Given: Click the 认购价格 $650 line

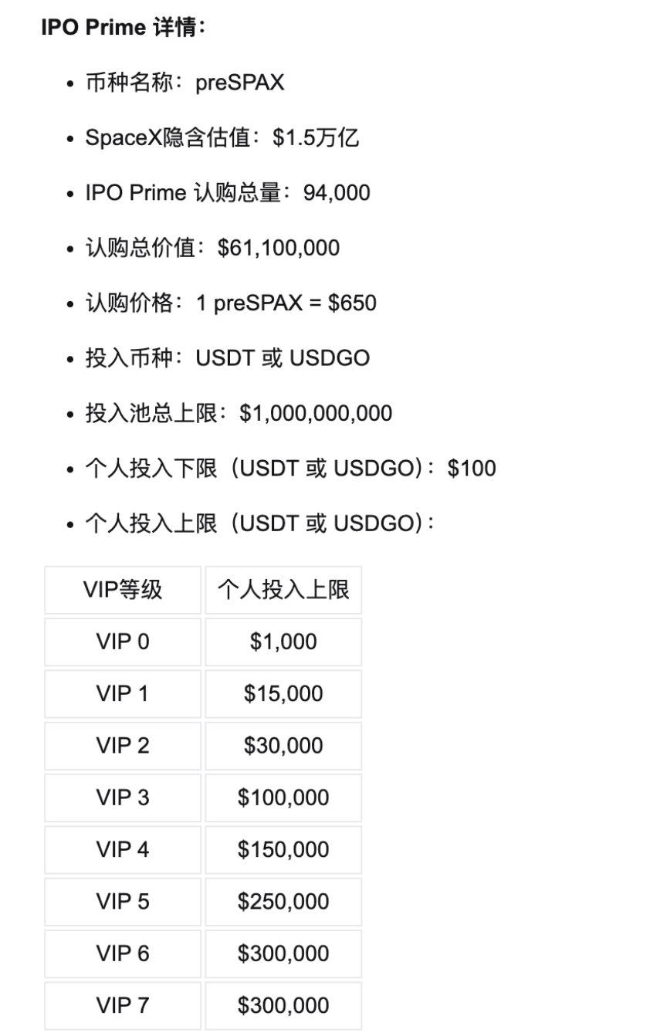Looking at the screenshot, I should [232, 303].
